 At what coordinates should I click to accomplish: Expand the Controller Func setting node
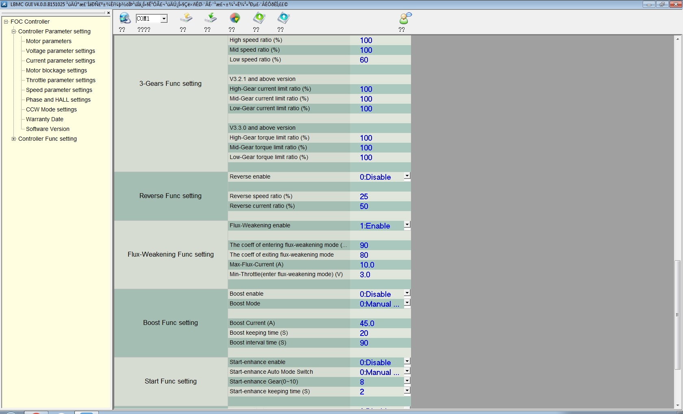[x=14, y=139]
